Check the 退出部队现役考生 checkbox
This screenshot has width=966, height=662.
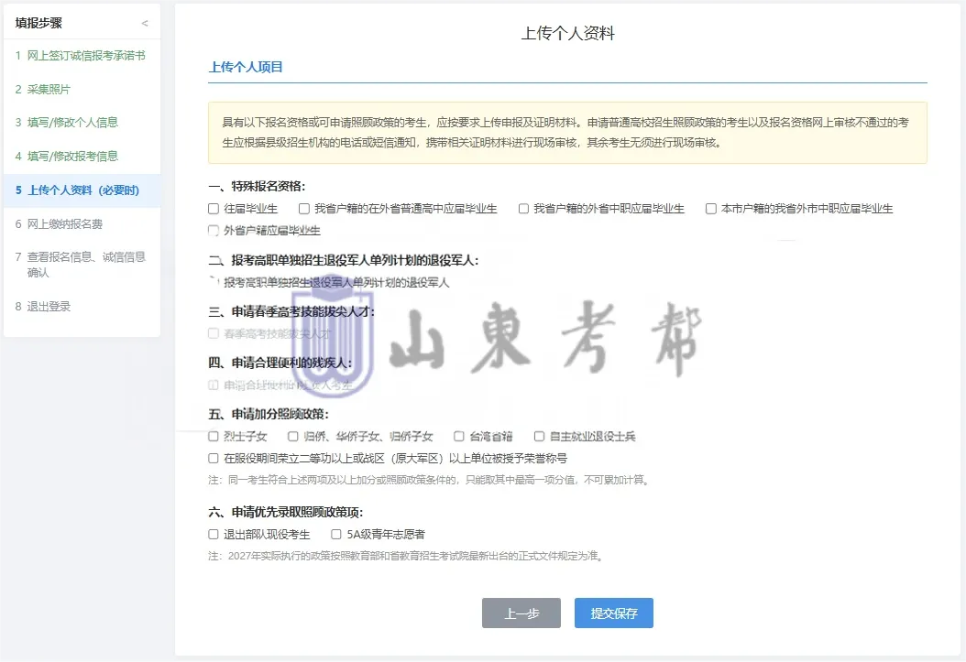pyautogui.click(x=214, y=535)
